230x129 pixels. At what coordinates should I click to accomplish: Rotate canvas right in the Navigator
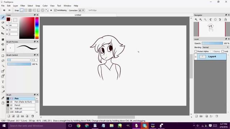coord(220,19)
